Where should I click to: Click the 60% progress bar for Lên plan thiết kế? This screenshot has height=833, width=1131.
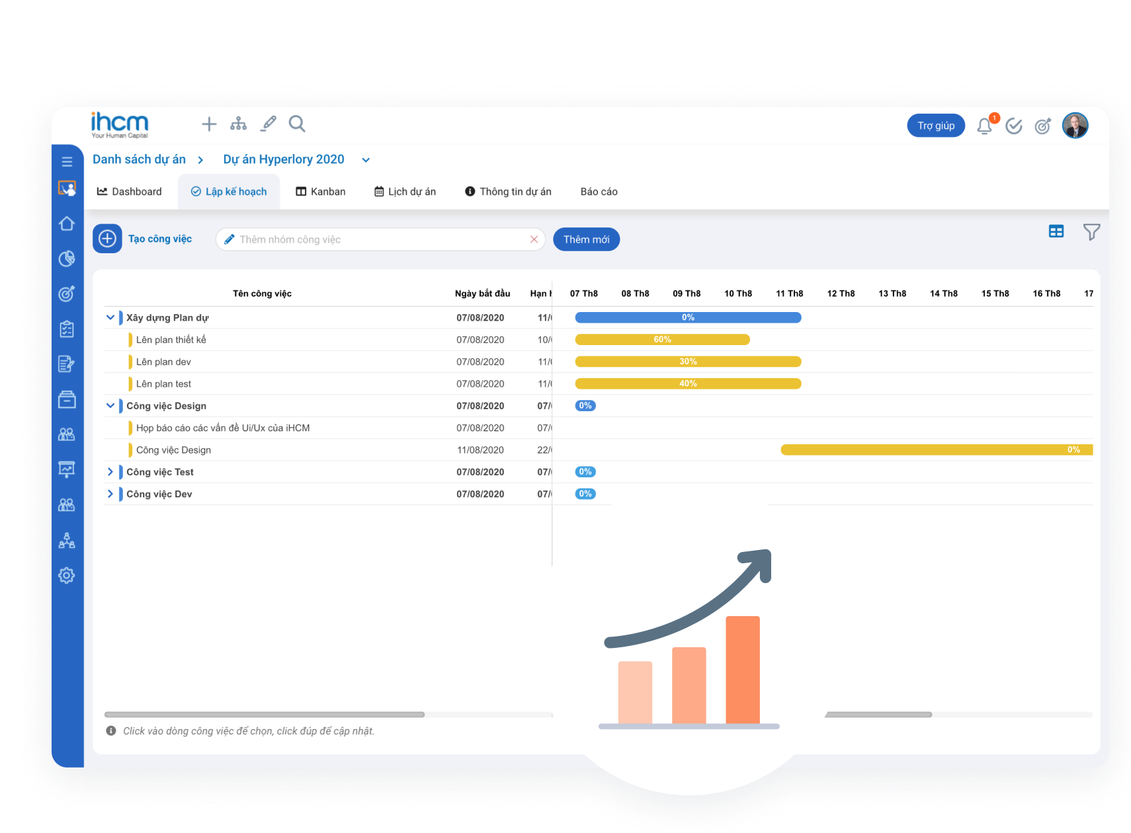[x=663, y=340]
